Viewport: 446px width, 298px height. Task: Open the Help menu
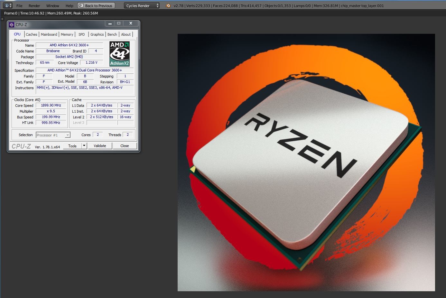click(70, 5)
